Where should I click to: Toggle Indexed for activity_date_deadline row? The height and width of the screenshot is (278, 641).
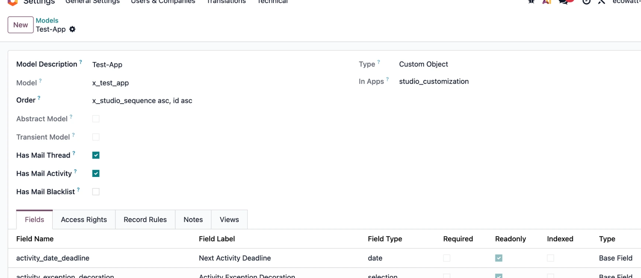tap(551, 258)
